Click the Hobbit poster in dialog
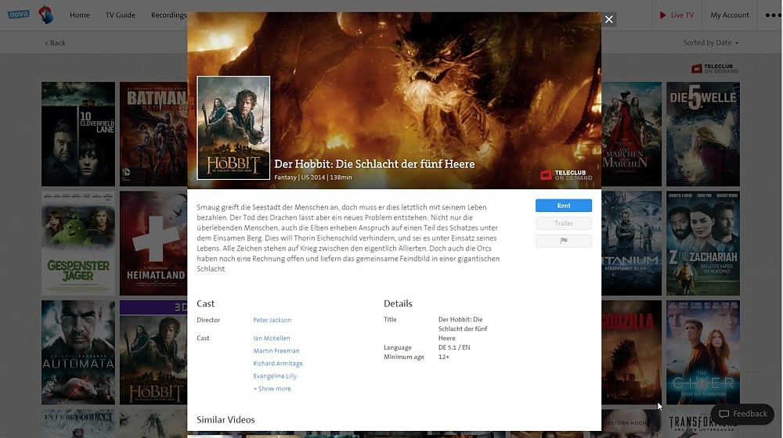Screen dimensions: 783x438 [233, 127]
